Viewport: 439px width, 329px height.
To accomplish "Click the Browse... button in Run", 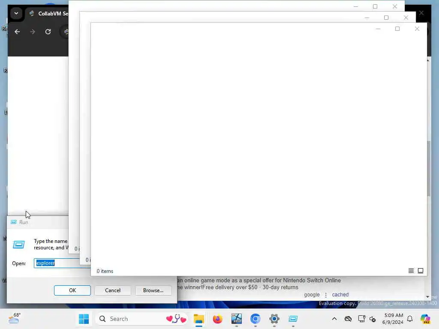I will click(153, 290).
